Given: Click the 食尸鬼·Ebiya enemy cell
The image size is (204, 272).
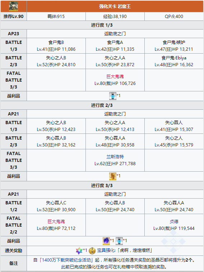Looking at the screenshot, I should click(x=174, y=61).
